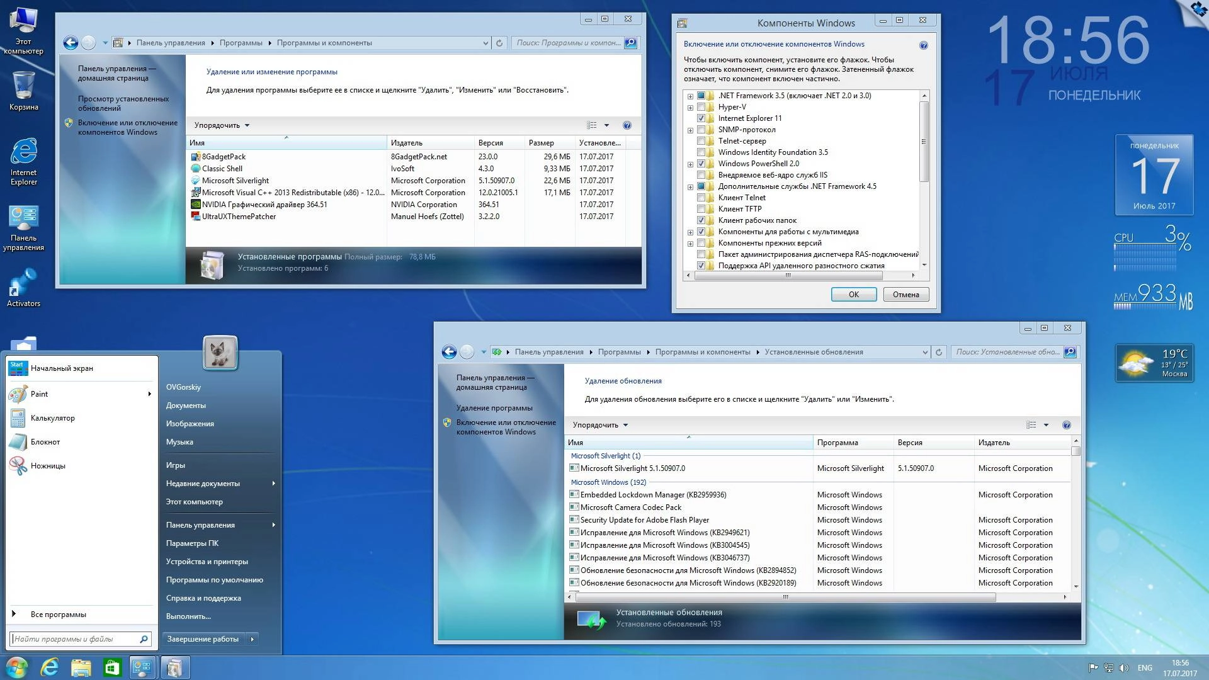Launch Internet Explorer from the taskbar
1209x680 pixels.
click(50, 667)
